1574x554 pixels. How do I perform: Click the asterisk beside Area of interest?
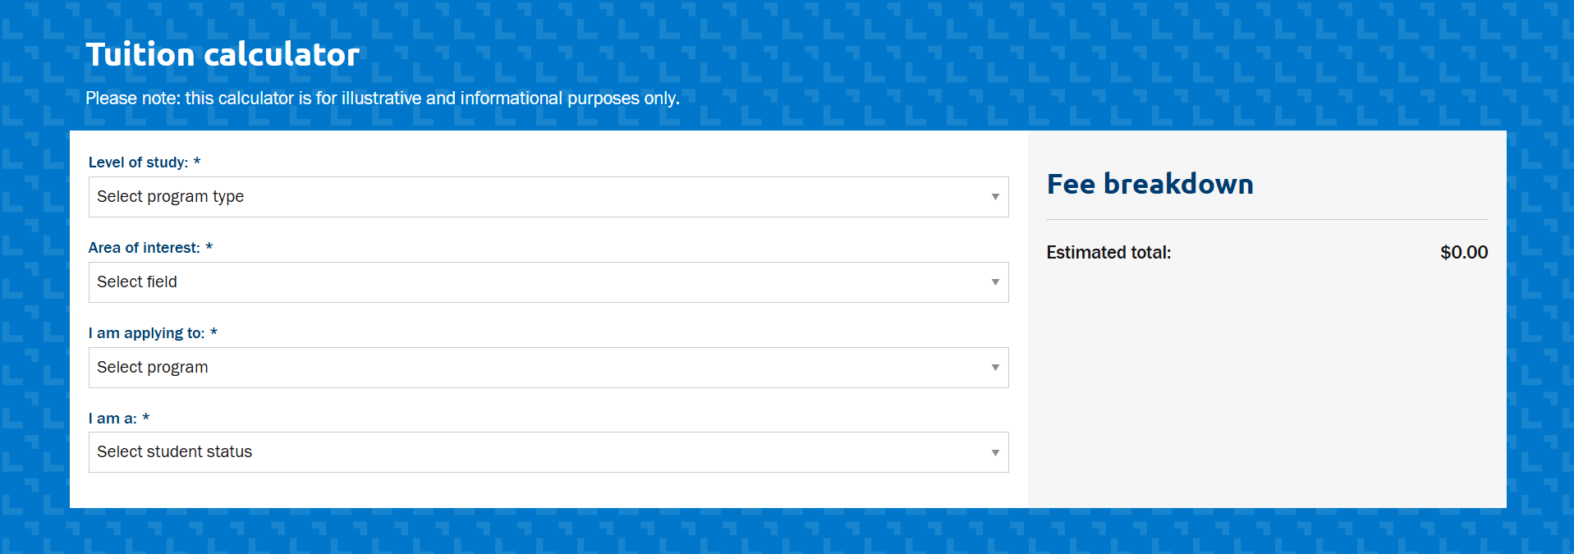210,246
